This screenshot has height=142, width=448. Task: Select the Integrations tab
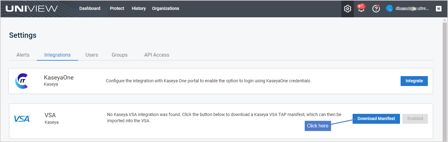click(57, 55)
